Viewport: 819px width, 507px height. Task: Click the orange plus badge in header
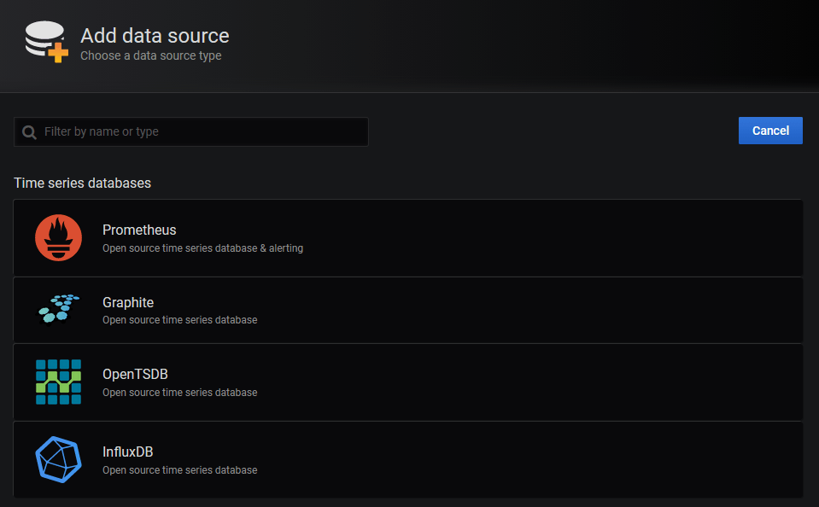point(58,52)
